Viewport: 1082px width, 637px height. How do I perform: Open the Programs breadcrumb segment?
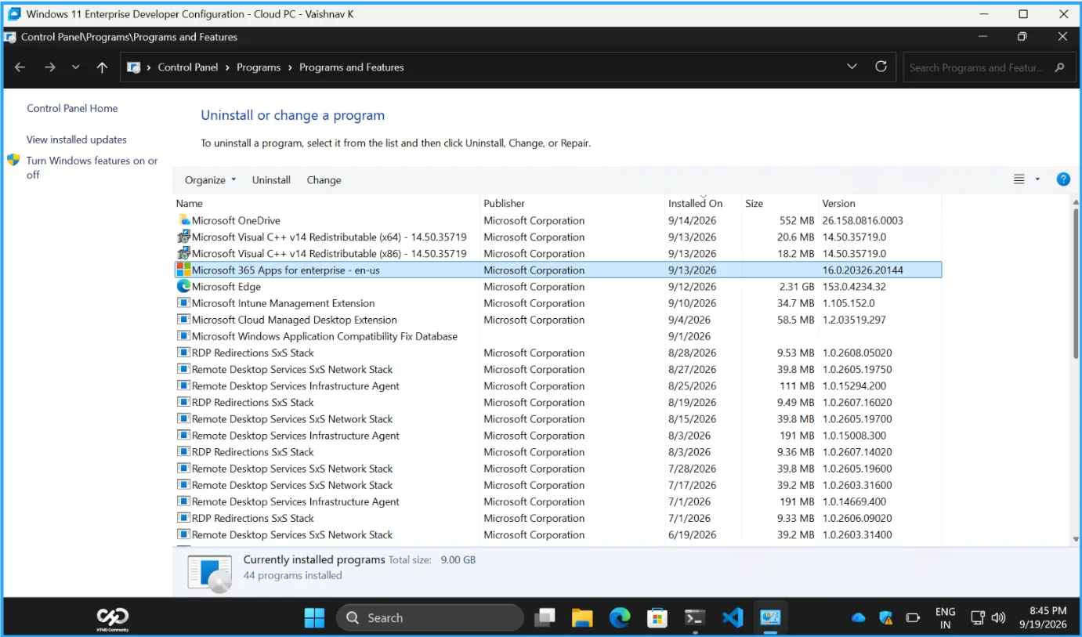tap(259, 67)
